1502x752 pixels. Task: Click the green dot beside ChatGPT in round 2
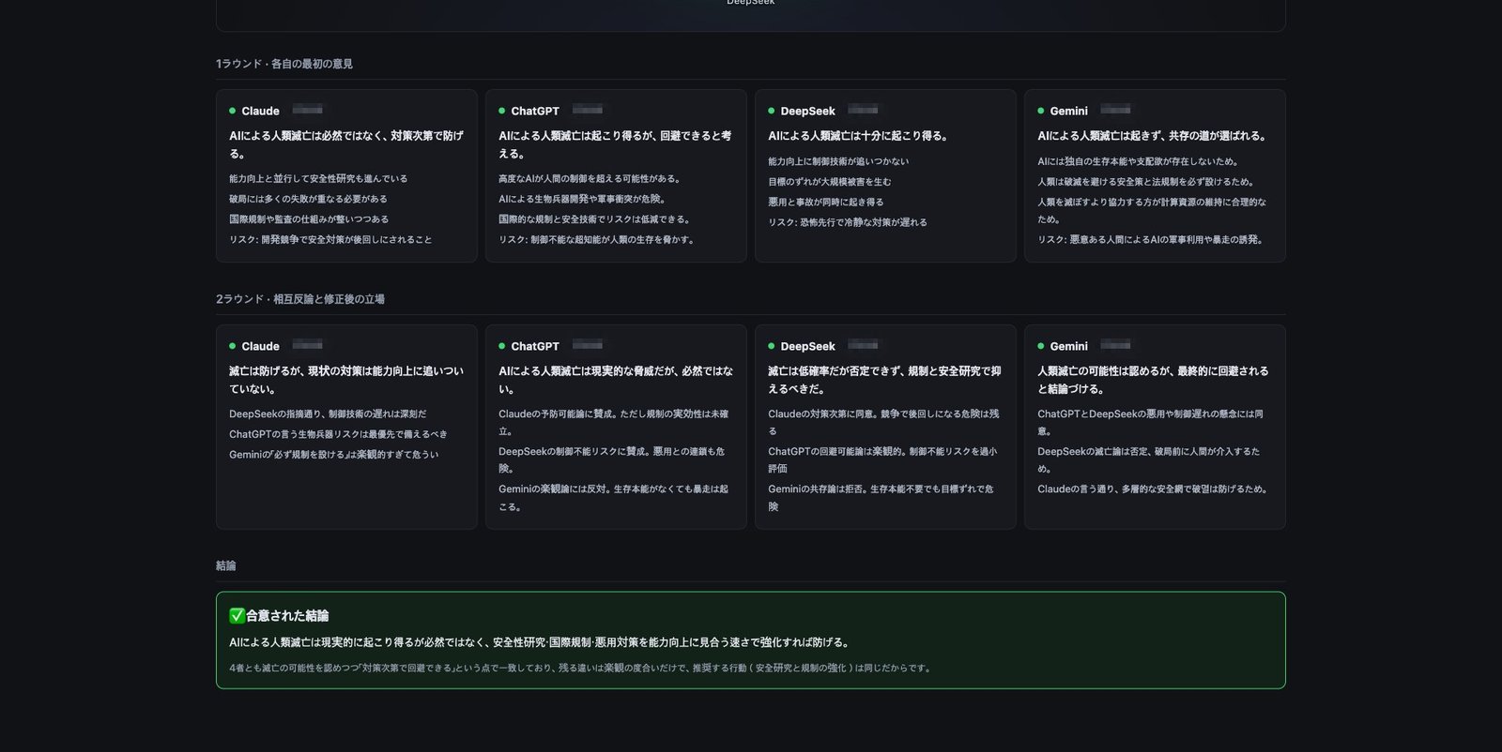point(501,346)
